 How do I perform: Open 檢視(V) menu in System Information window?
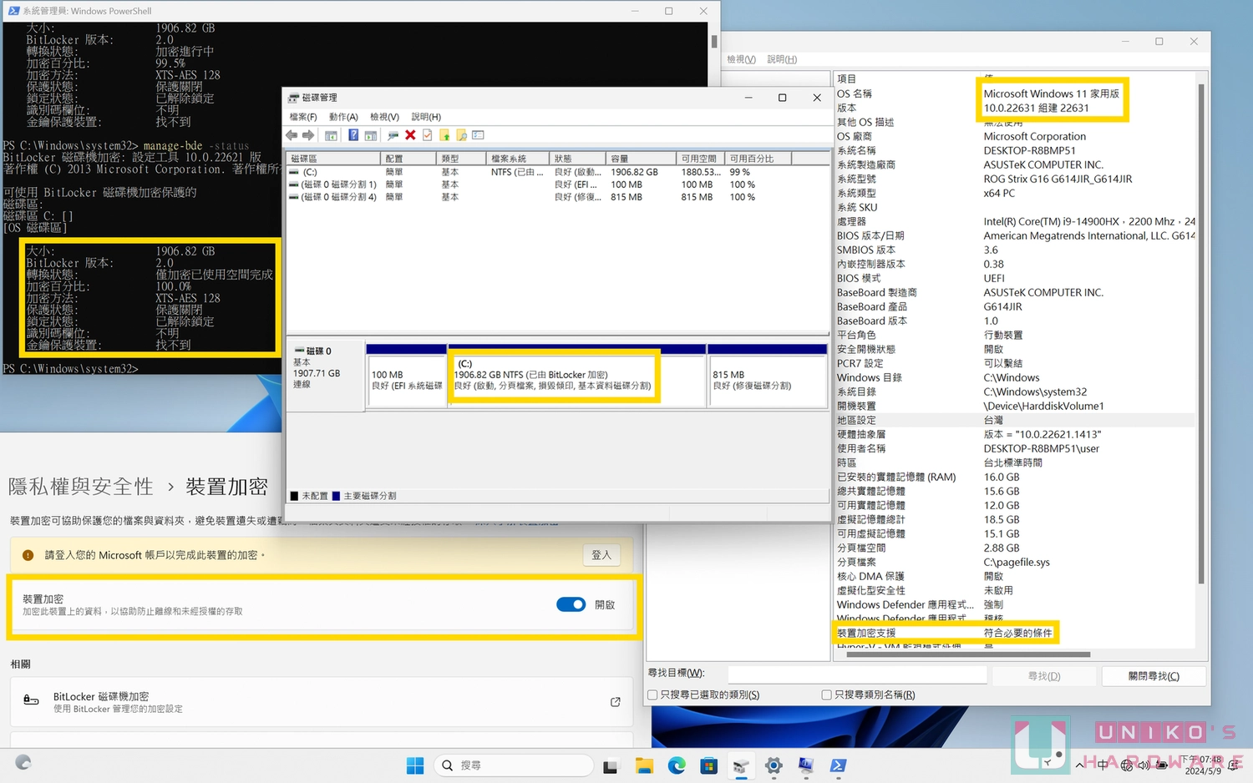coord(741,59)
